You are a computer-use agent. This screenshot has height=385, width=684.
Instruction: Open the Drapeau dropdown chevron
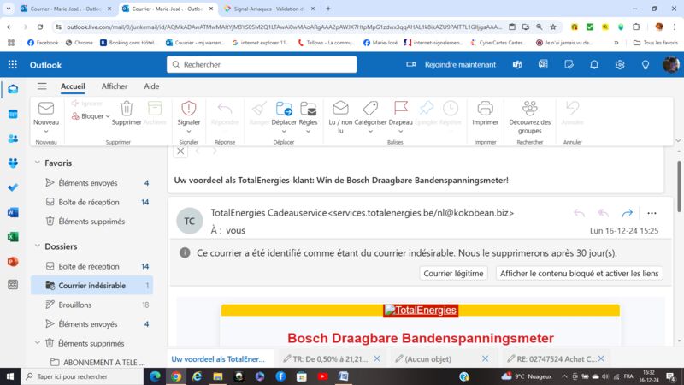[400, 132]
